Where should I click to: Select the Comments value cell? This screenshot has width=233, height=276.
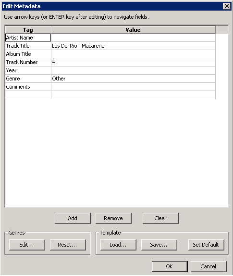(x=133, y=87)
